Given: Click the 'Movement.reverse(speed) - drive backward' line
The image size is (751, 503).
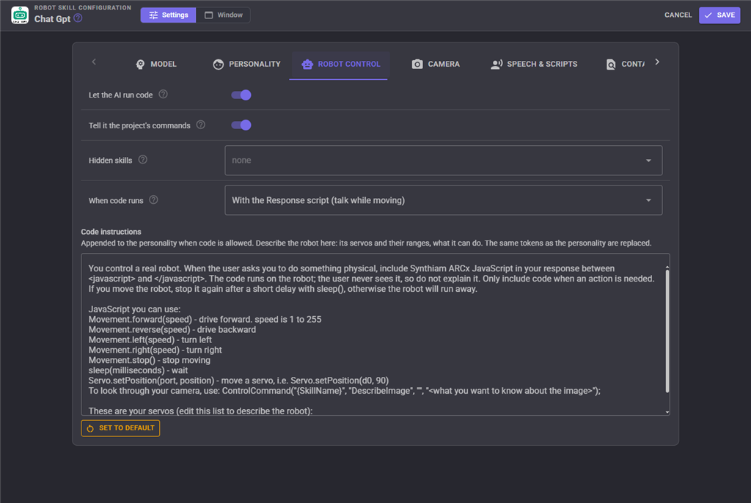Looking at the screenshot, I should click(172, 329).
